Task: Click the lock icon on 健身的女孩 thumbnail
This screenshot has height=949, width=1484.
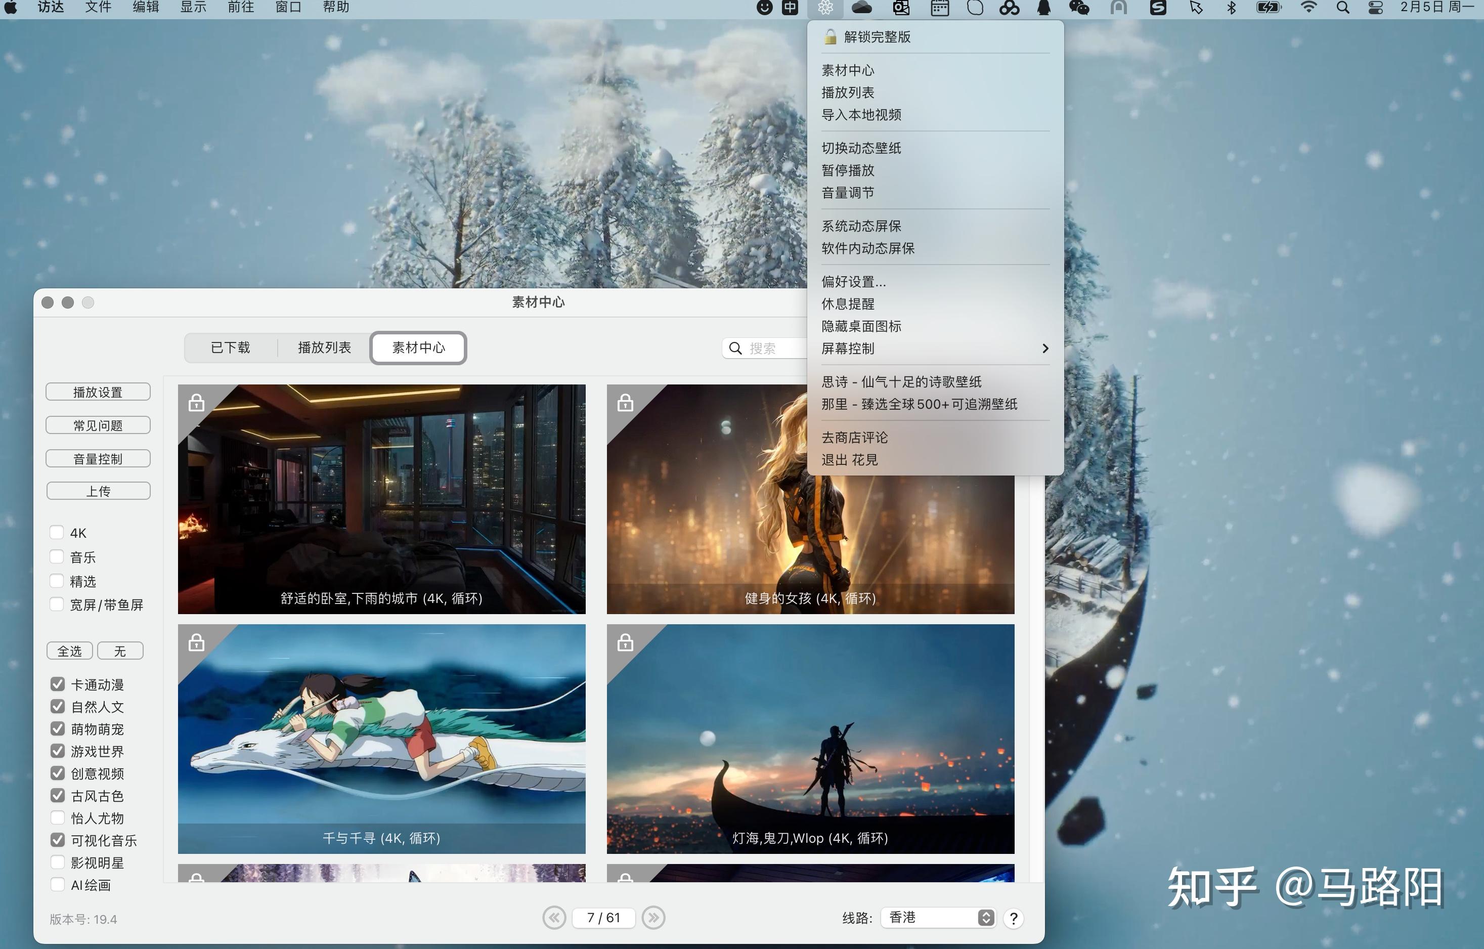Action: [625, 405]
